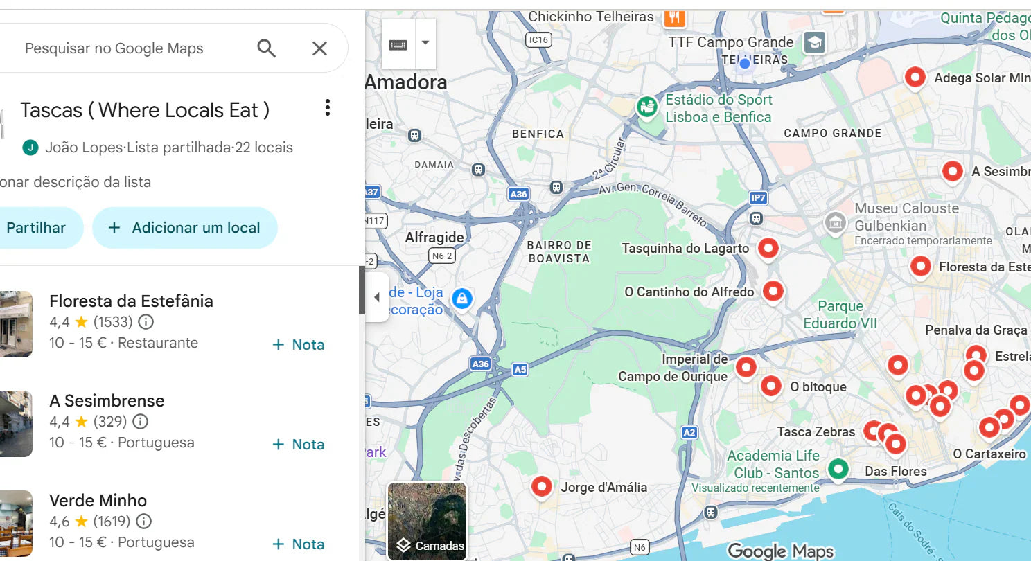Clear the search field with the X
Screen dimensions: 1031x561
319,48
